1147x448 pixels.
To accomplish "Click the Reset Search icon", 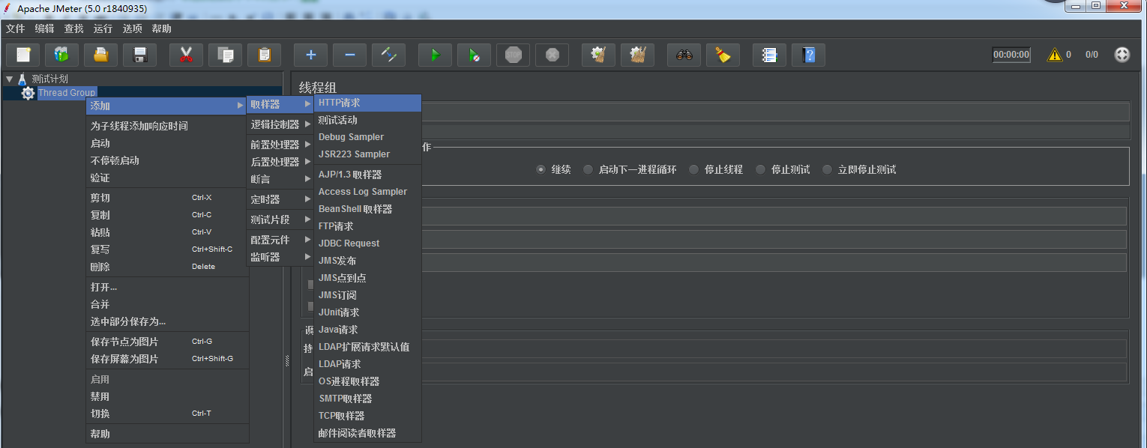I will tap(723, 55).
